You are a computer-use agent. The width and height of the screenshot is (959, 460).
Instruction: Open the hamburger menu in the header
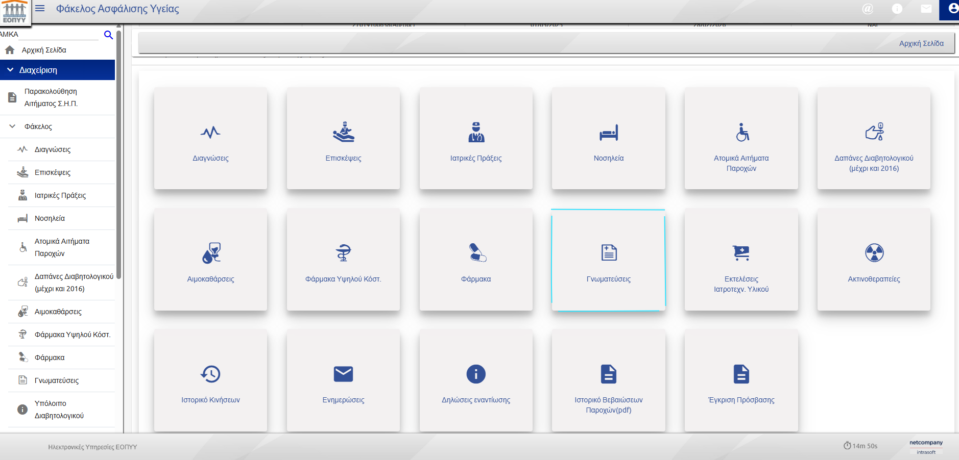point(40,8)
